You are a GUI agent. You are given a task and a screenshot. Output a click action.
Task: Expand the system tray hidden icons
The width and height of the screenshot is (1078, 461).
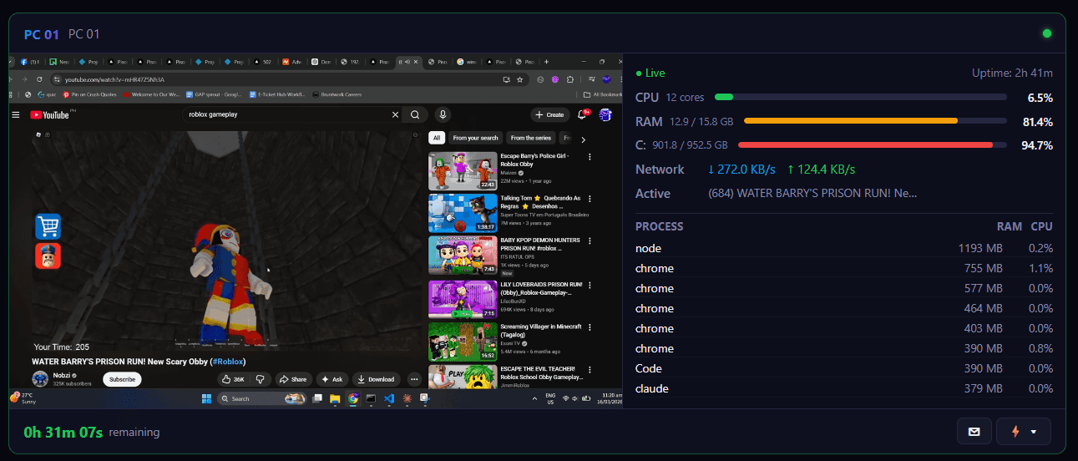pyautogui.click(x=535, y=399)
